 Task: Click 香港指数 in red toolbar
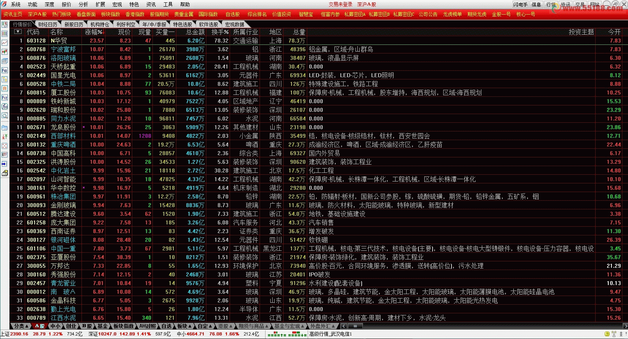pos(135,14)
